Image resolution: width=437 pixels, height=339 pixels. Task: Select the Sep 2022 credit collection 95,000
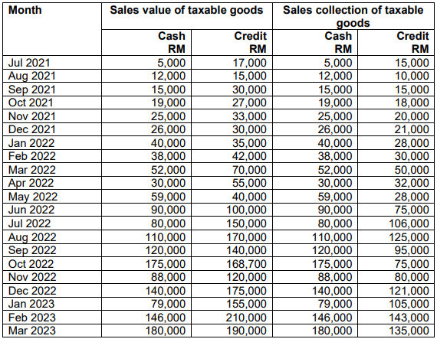click(412, 250)
